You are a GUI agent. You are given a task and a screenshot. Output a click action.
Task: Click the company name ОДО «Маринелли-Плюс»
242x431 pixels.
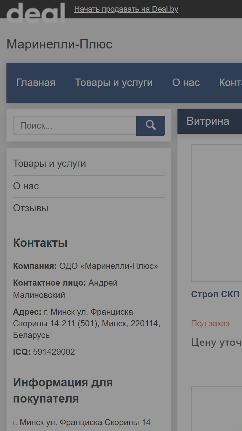tap(109, 266)
